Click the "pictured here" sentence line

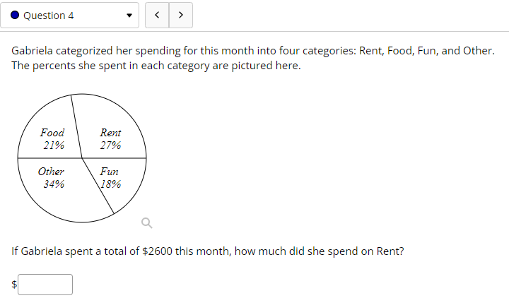(156, 66)
